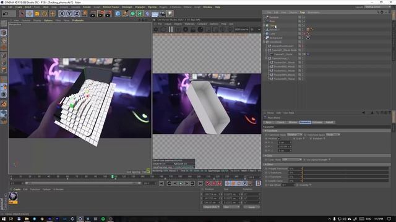The height and width of the screenshot is (222, 396).
Task: Click the Spline Pen tool icon
Action: click(125, 14)
